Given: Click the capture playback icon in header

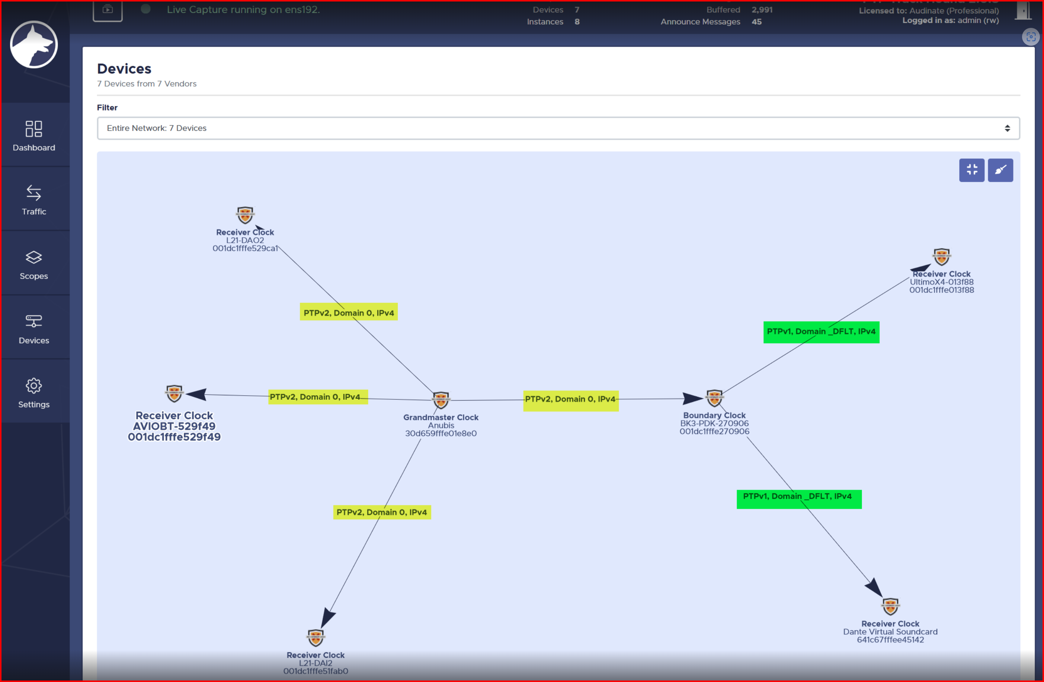Looking at the screenshot, I should pos(108,10).
